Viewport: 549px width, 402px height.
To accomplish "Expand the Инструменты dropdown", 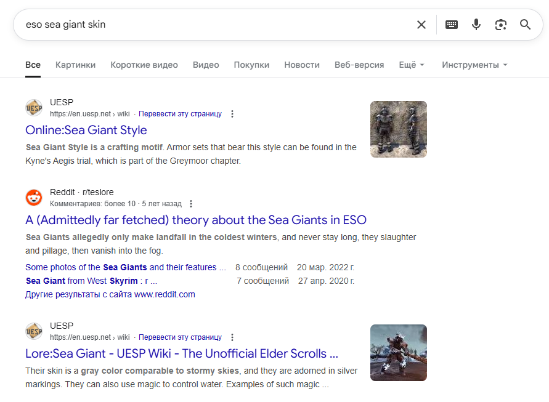I will point(474,65).
